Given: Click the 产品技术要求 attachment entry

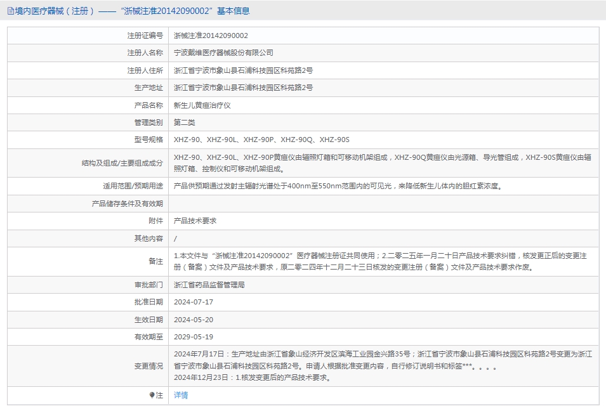Looking at the screenshot, I should pyautogui.click(x=195, y=221).
